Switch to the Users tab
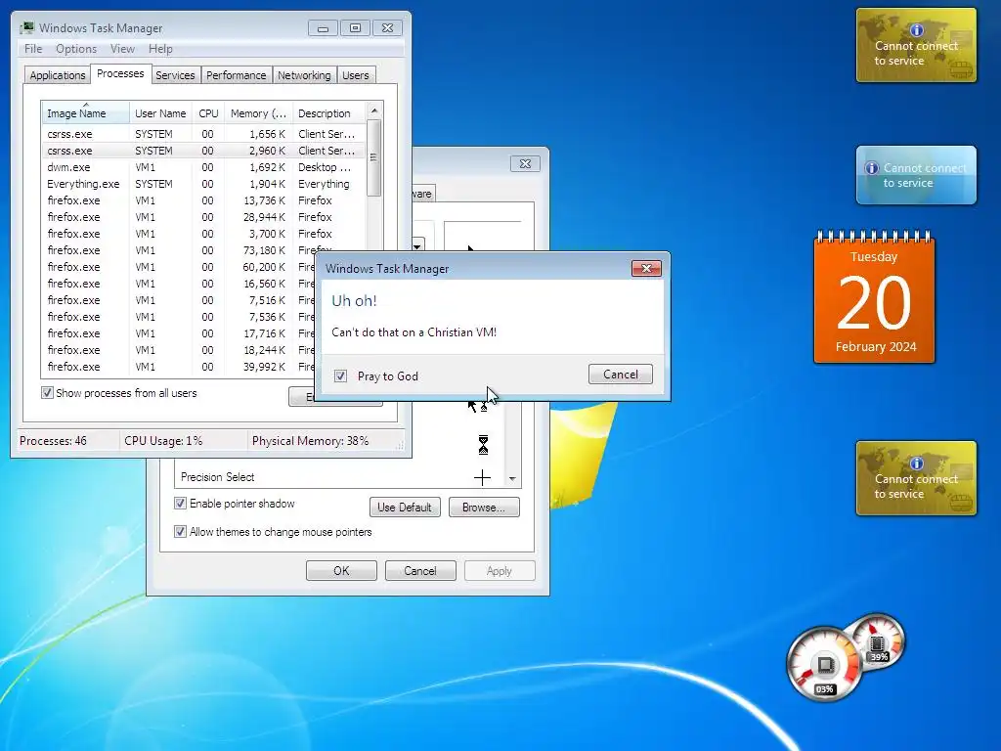1001x751 pixels. (356, 75)
